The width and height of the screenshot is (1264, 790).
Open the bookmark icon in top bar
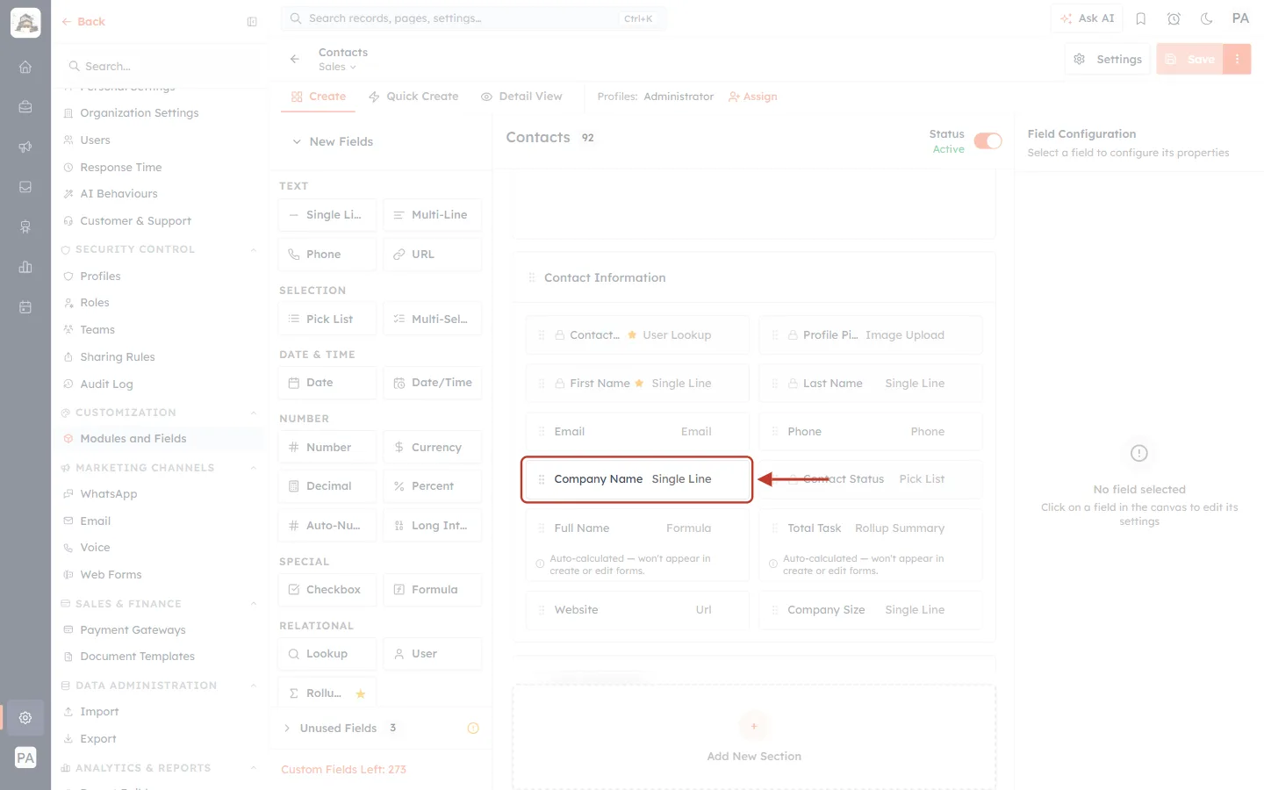1141,18
